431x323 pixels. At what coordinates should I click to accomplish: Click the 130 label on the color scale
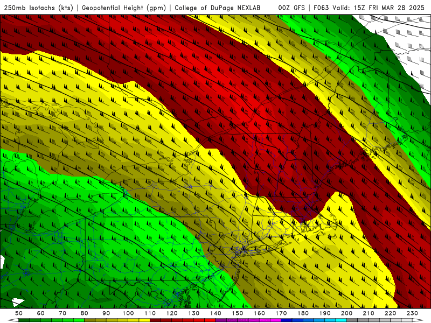(x=194, y=313)
